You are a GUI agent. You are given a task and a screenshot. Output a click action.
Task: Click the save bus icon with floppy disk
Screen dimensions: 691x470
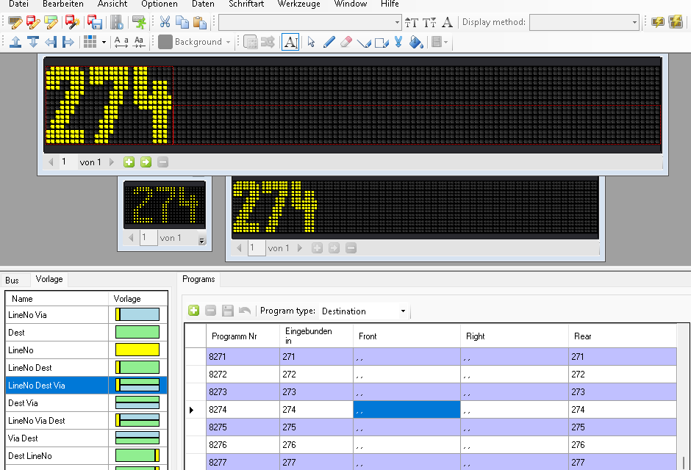click(x=95, y=22)
